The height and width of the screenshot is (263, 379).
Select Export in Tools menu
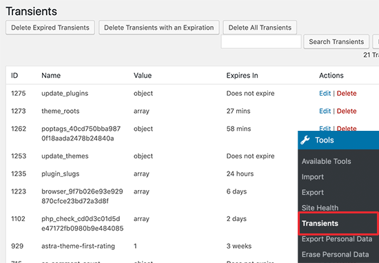pyautogui.click(x=313, y=192)
